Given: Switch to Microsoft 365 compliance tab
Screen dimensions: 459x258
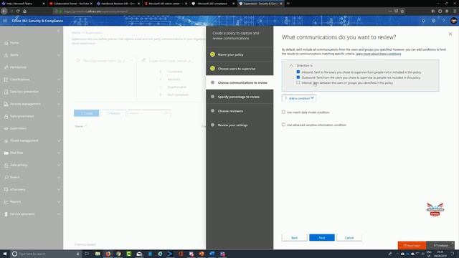Looking at the screenshot, I should (x=213, y=4).
